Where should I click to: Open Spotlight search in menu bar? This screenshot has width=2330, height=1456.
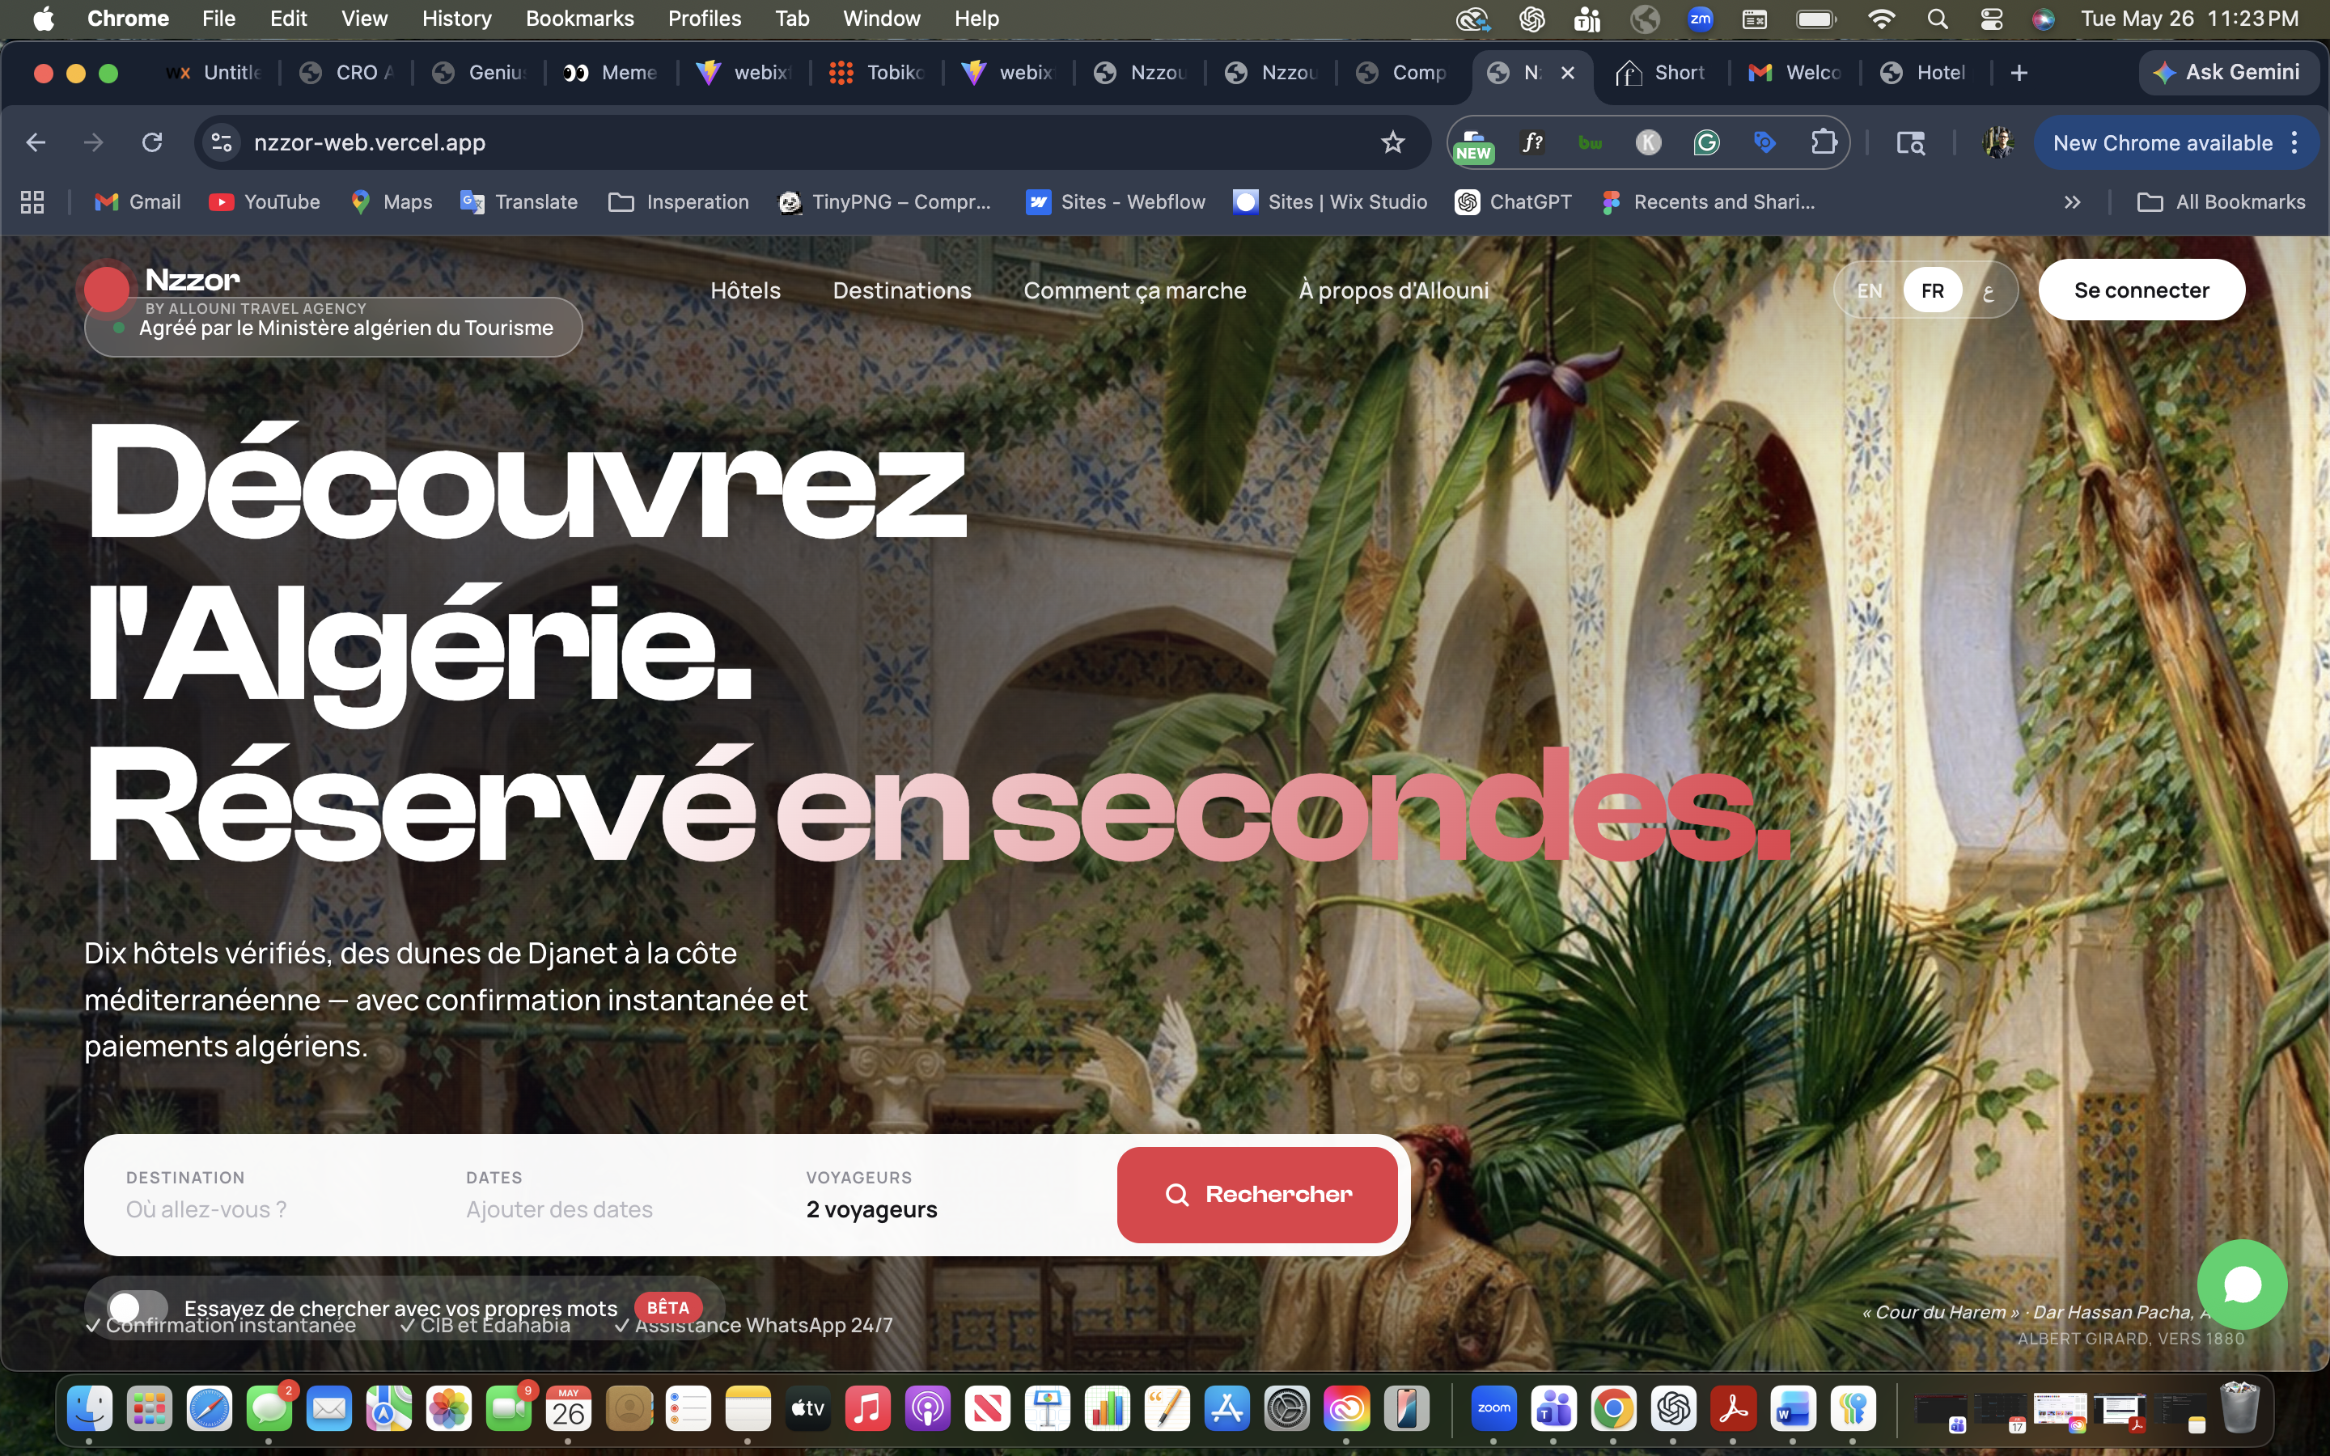1937,19
